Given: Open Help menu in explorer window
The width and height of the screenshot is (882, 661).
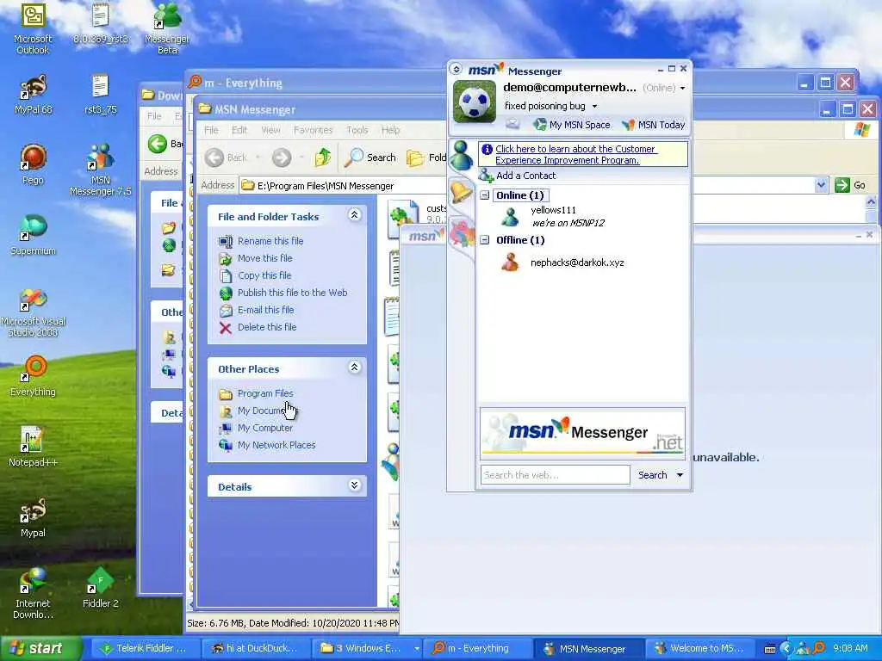Looking at the screenshot, I should (390, 130).
